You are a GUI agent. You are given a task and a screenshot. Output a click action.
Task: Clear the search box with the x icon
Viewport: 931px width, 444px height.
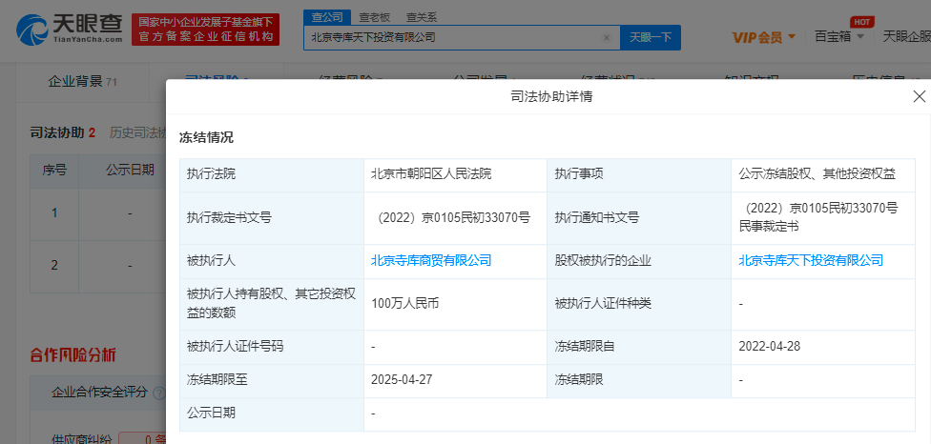(607, 38)
